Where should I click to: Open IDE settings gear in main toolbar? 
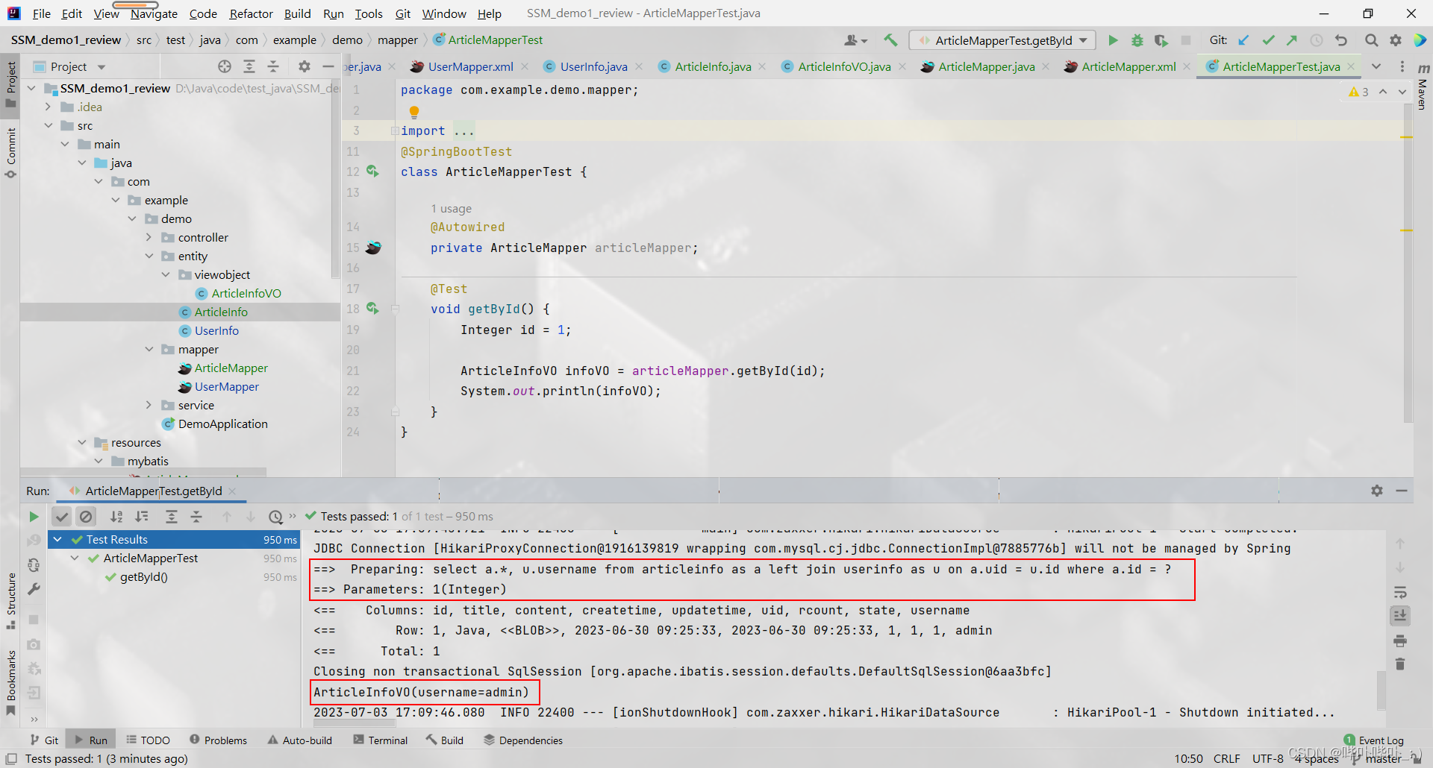1395,40
